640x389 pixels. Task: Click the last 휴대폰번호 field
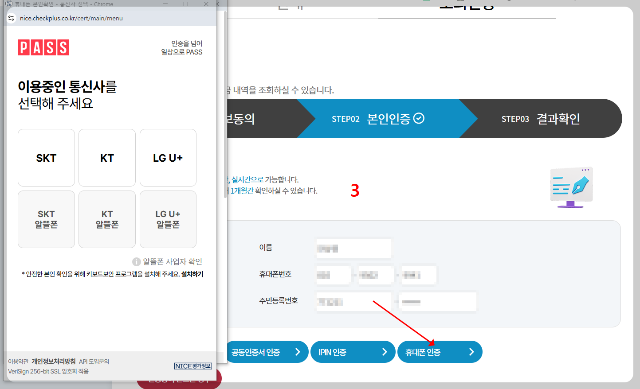pos(419,275)
